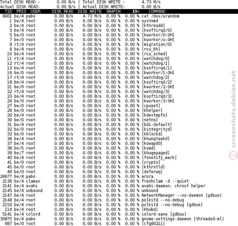Image resolution: width=238 pixels, height=226 pixels.
Task: Click TID 26677 in the list
Action: (6, 176)
